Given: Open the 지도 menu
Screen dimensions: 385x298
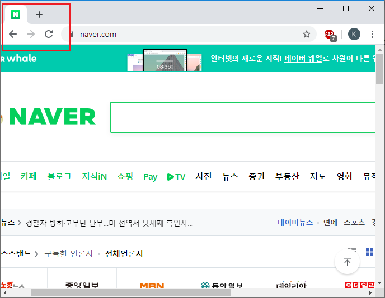Looking at the screenshot, I should point(318,176).
